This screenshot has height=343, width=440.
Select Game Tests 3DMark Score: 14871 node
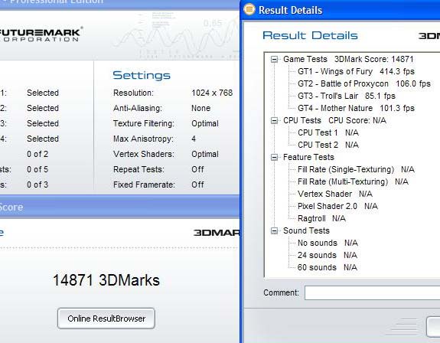[348, 59]
